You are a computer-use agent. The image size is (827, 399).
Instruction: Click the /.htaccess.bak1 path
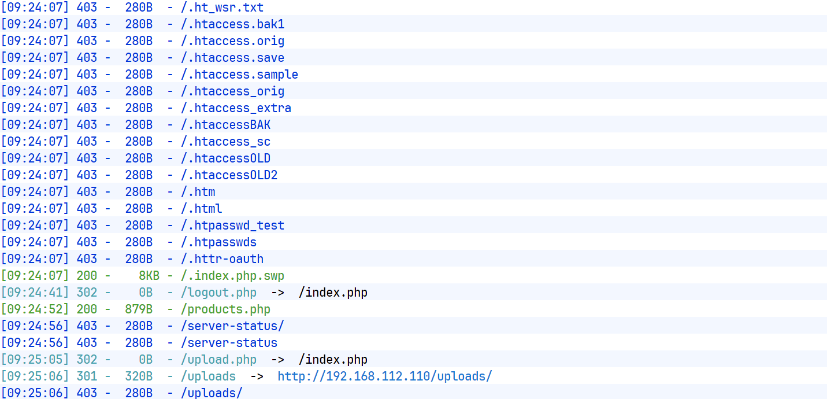pyautogui.click(x=232, y=24)
